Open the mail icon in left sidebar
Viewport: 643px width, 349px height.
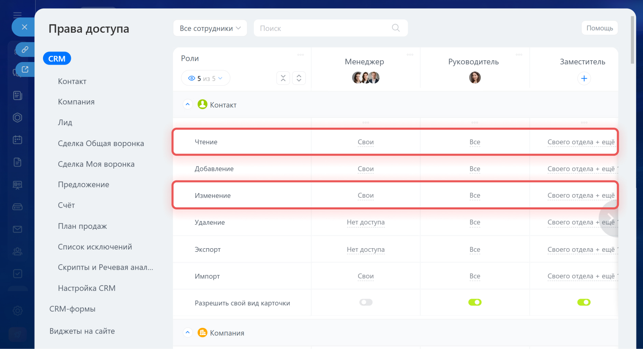coord(17,229)
